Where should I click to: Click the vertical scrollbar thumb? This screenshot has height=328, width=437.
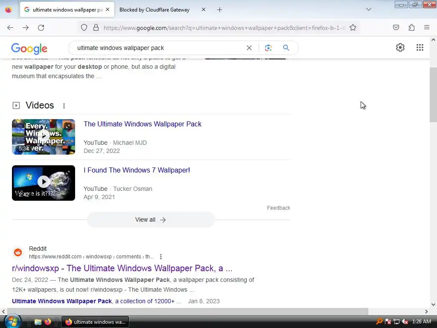433,95
